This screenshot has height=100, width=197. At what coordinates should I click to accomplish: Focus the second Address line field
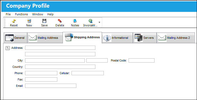(x=60, y=54)
